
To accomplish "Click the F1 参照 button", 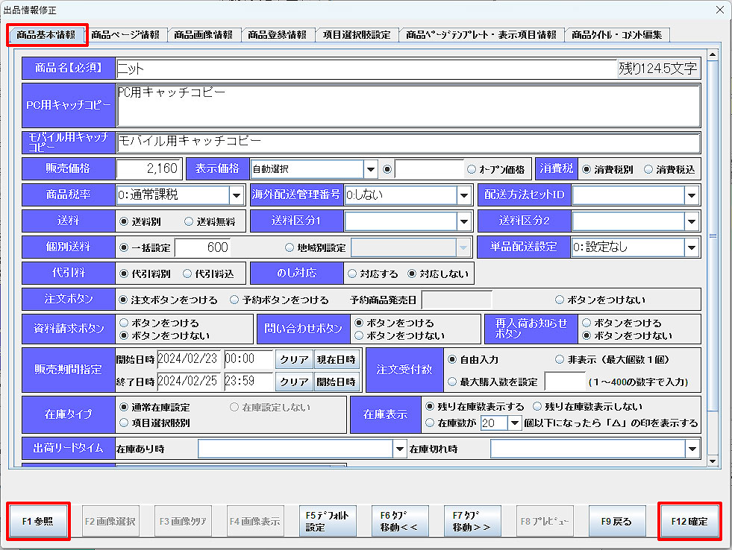I will point(38,521).
